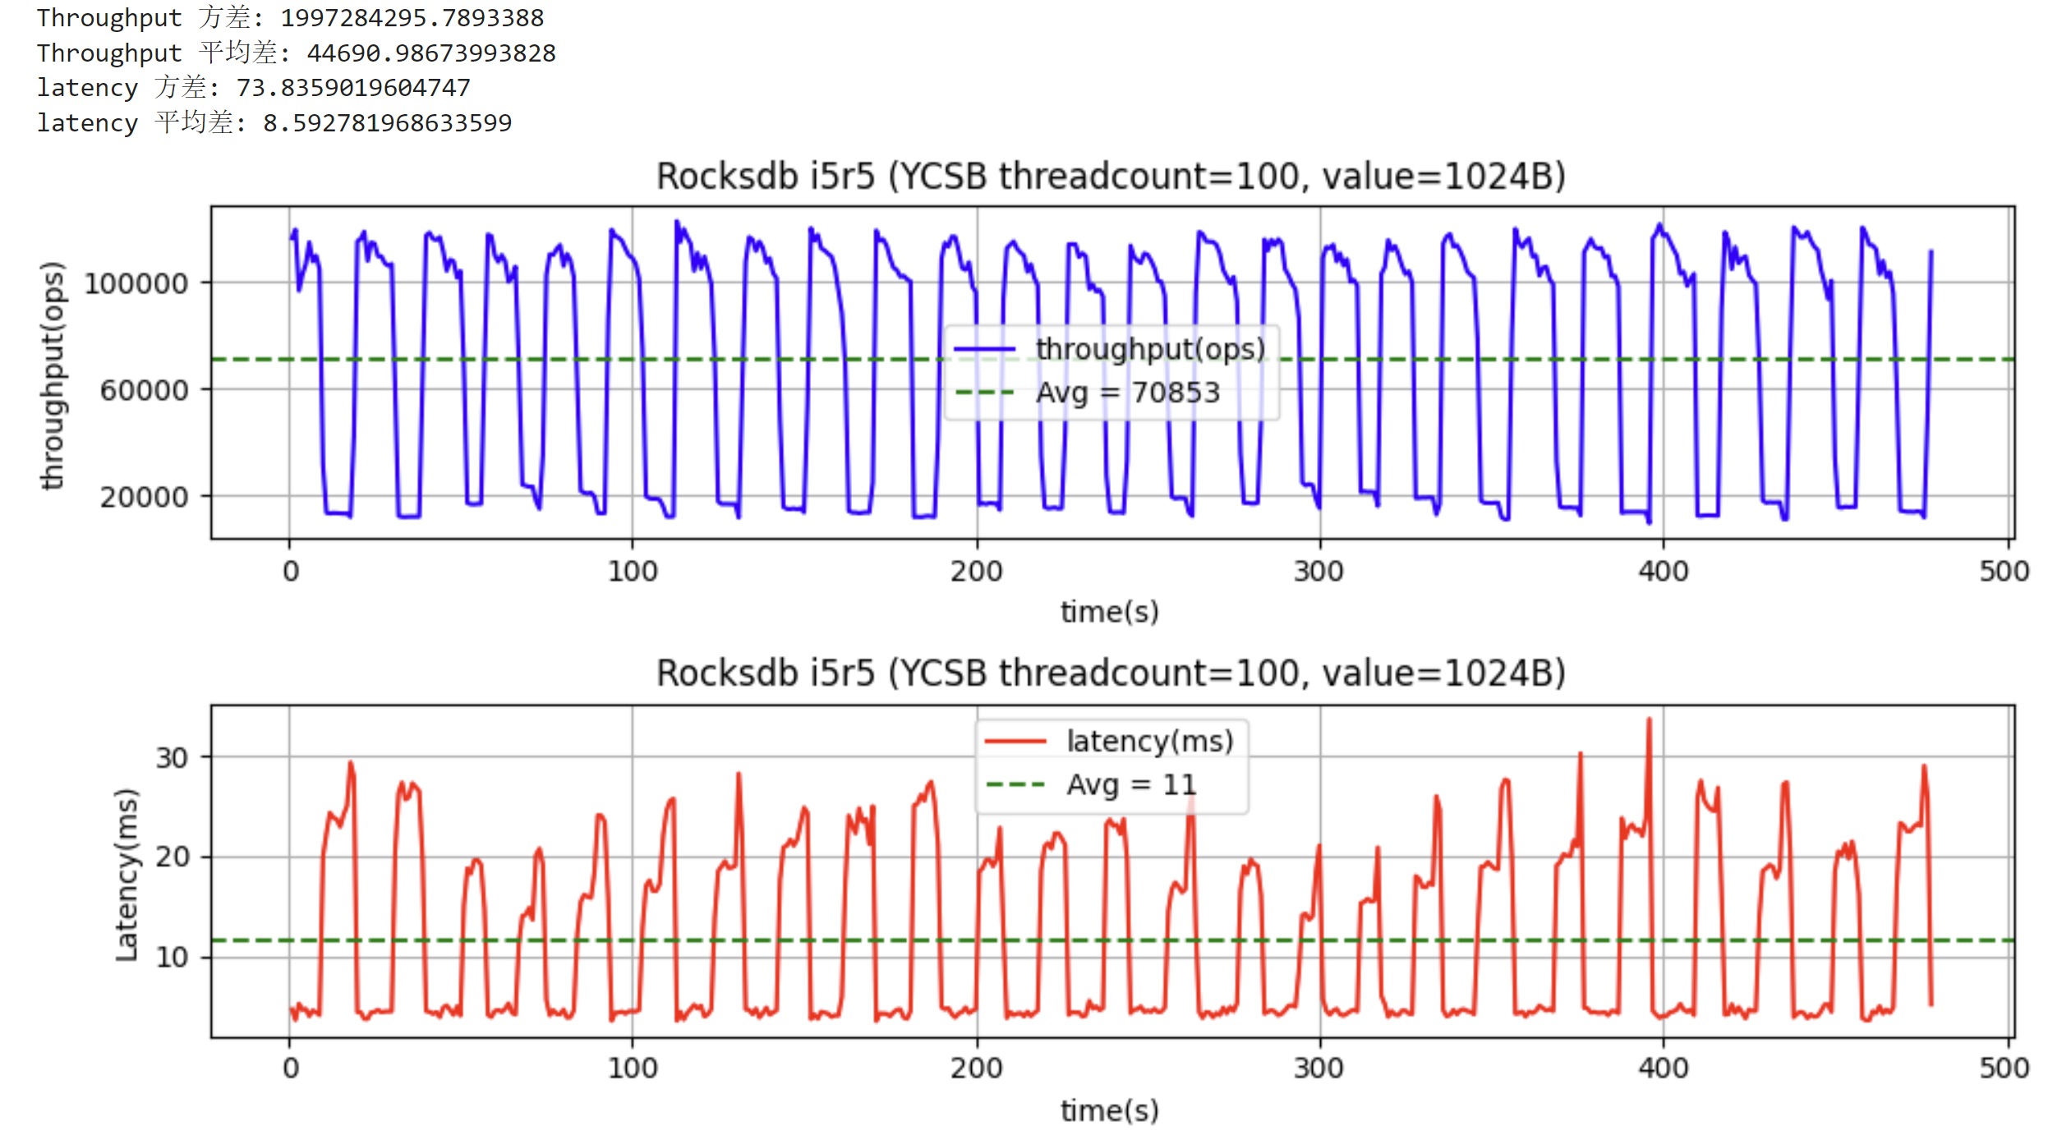Click the 500 tick under latency chart

tap(2004, 1068)
